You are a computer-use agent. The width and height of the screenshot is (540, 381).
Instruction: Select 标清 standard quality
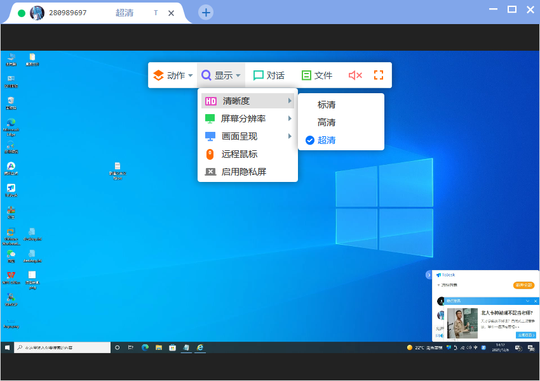click(x=326, y=105)
